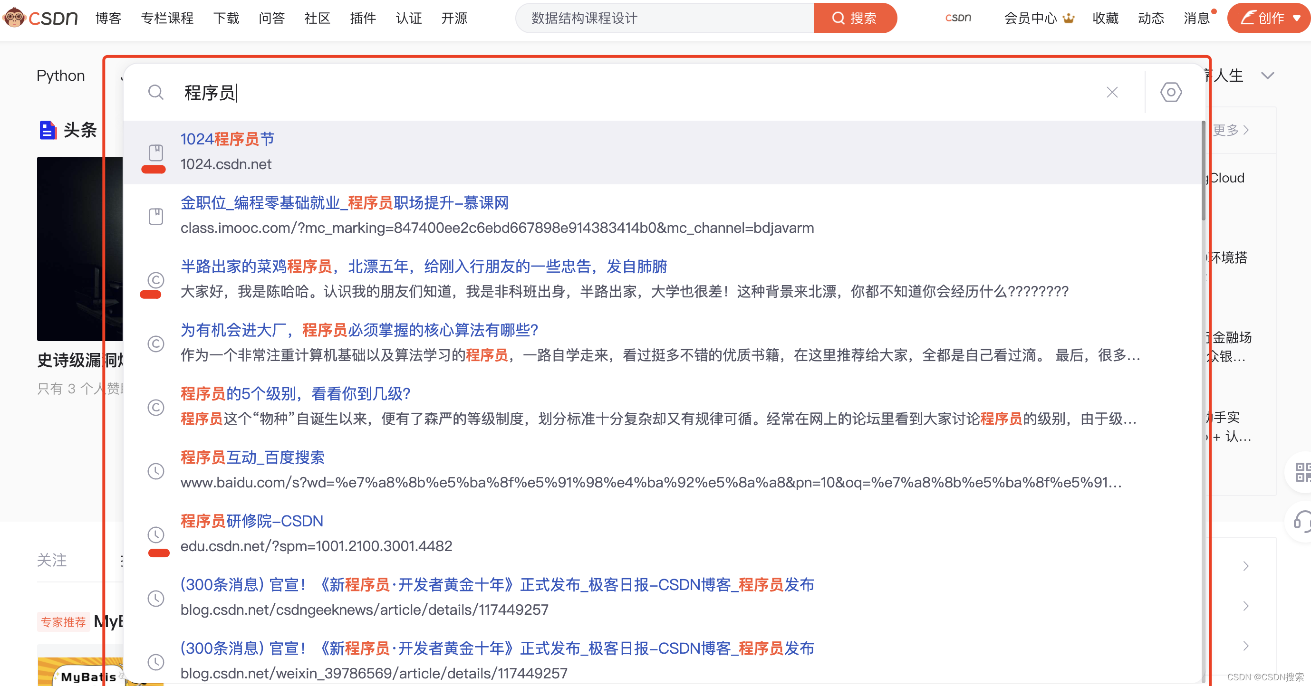Screen dimensions: 1311x686
Task: Click the QR code icon on right edge
Action: coord(1302,471)
